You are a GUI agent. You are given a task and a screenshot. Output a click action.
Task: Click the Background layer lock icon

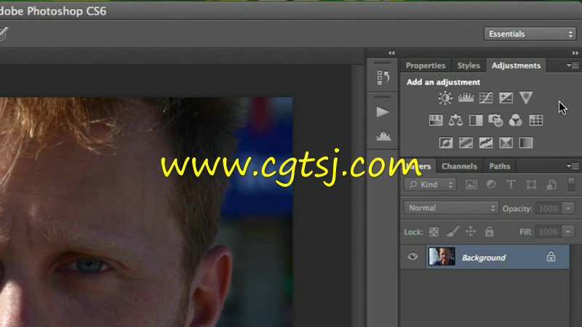coord(551,257)
